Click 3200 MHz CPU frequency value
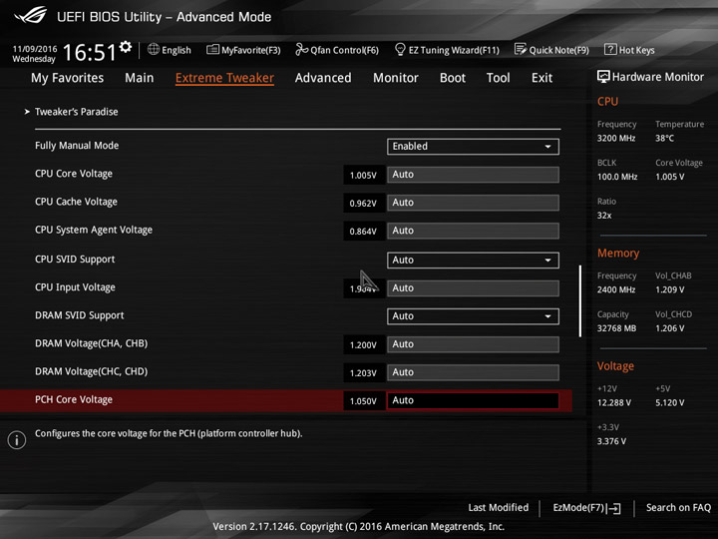The height and width of the screenshot is (539, 718). 616,138
